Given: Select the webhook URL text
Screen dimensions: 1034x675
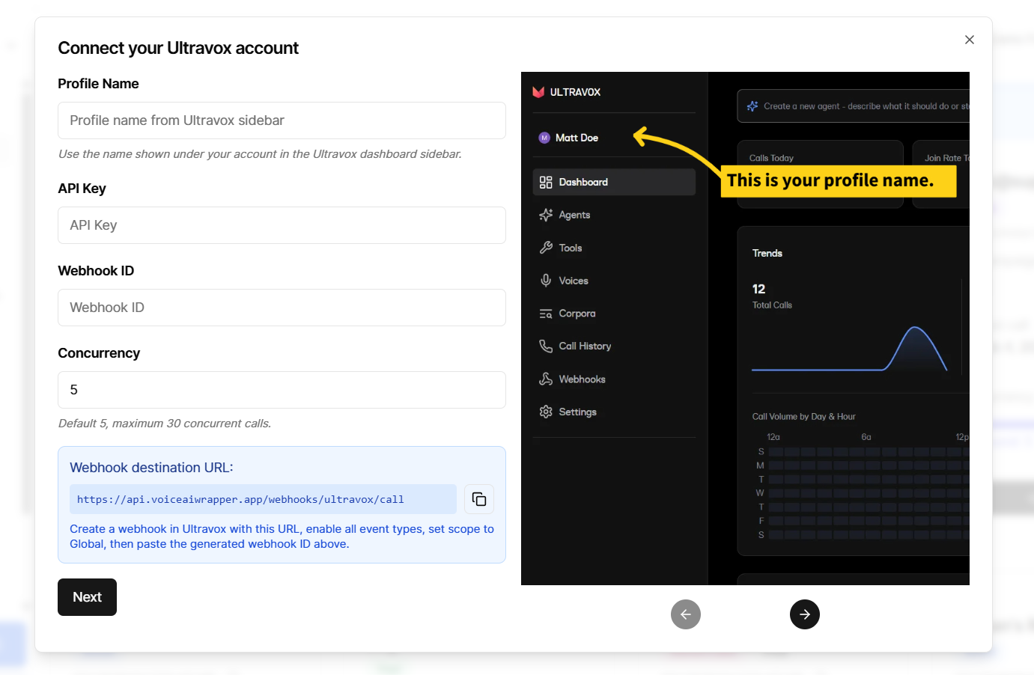Looking at the screenshot, I should click(240, 499).
